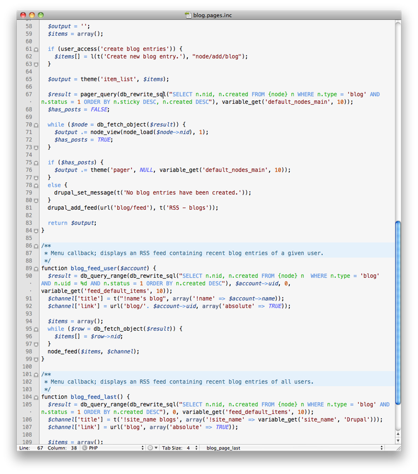Click the blog.pages.inc window title
Screen dimensions: 418x474
tap(213, 15)
